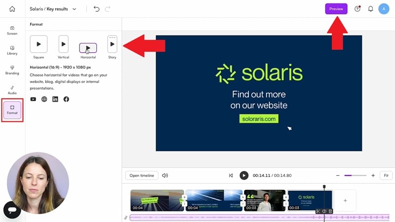
Task: Click 'Find out more on our website' text
Action: click(259, 100)
